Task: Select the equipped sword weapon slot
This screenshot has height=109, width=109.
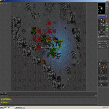Action: [99, 25]
